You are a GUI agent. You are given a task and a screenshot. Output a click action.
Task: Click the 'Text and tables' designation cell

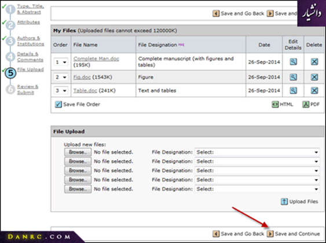191,90
